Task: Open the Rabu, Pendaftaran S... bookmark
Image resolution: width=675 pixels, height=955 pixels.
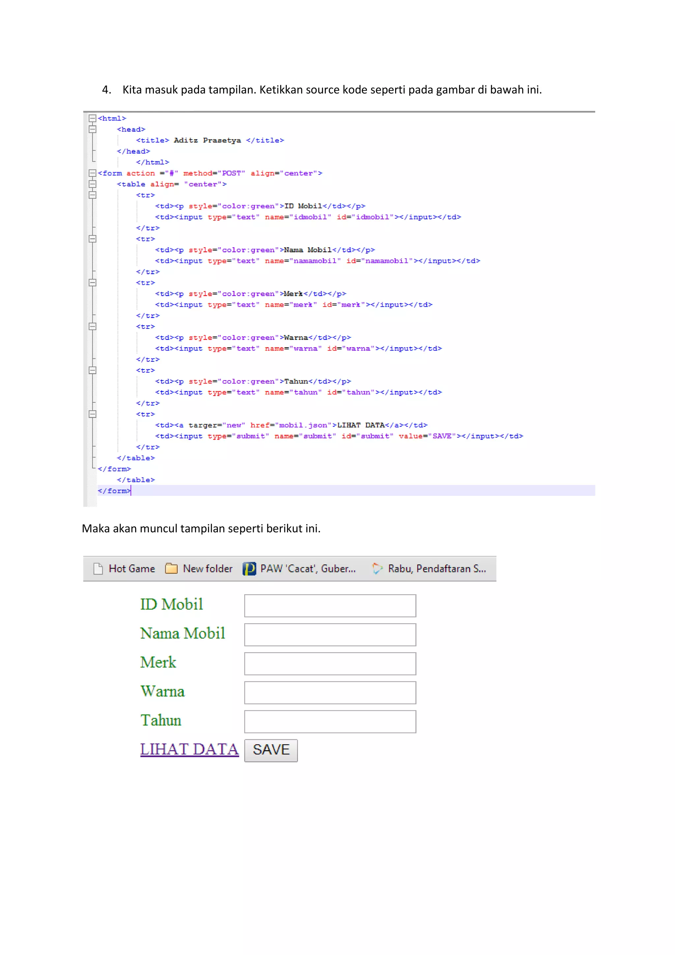Action: coord(436,569)
